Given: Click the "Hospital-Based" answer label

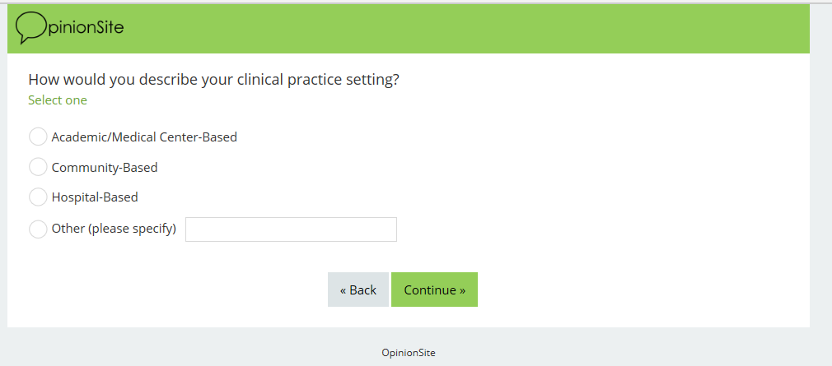Looking at the screenshot, I should point(95,197).
